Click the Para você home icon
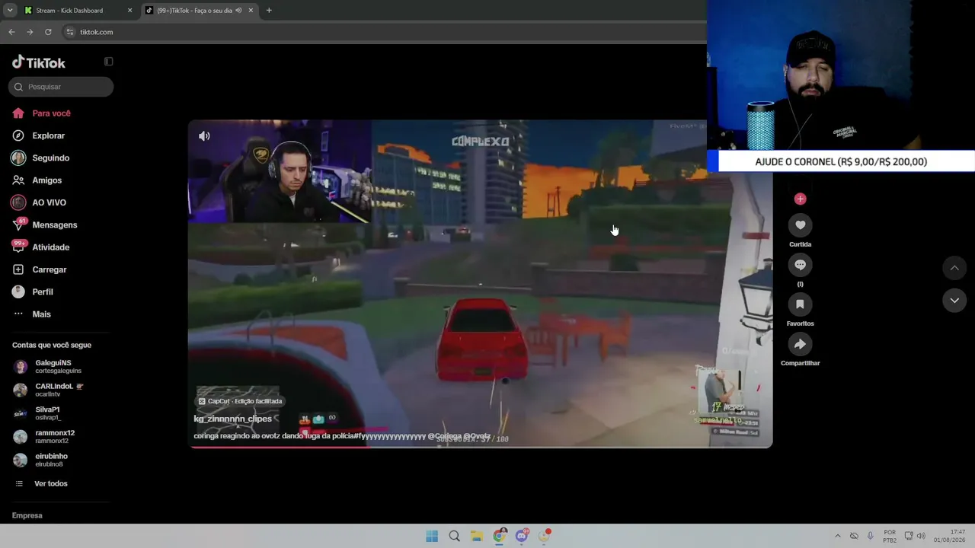Image resolution: width=975 pixels, height=548 pixels. point(18,113)
